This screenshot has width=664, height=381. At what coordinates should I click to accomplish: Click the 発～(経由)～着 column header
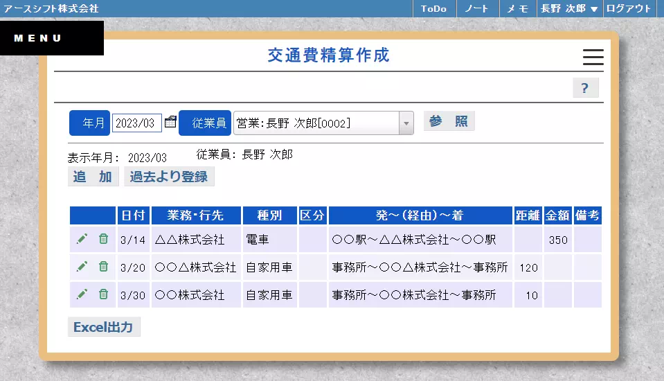coord(420,215)
